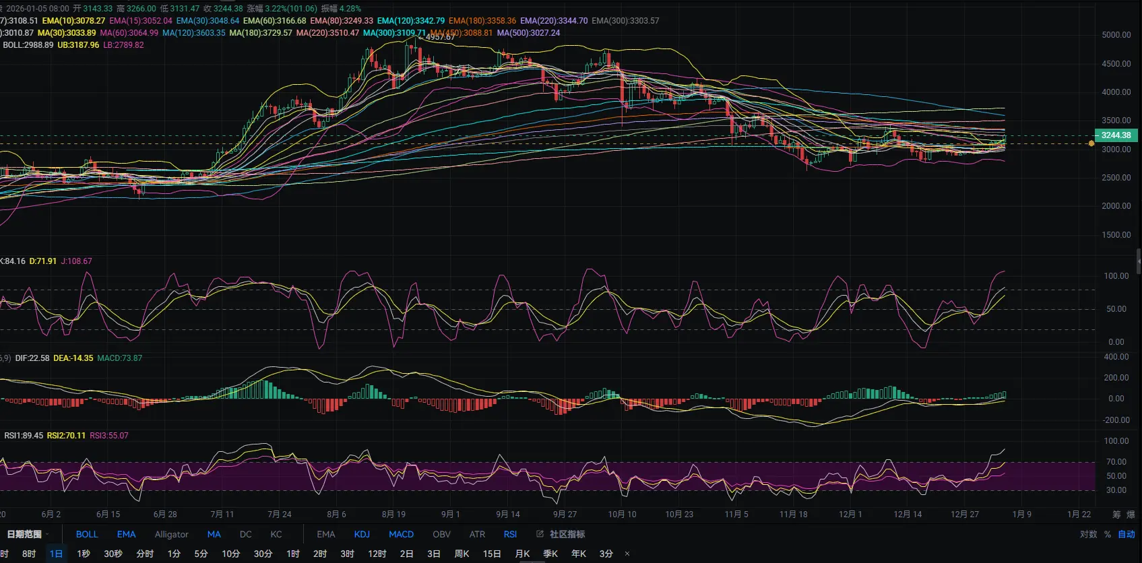The width and height of the screenshot is (1142, 563).
Task: Click the EMA(300):3303.57 legend value
Action: pos(625,21)
